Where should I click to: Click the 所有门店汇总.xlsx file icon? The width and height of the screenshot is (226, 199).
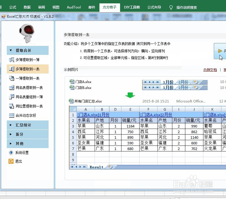pos(71,101)
